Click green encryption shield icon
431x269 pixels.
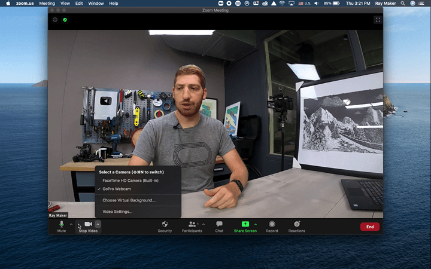click(65, 20)
